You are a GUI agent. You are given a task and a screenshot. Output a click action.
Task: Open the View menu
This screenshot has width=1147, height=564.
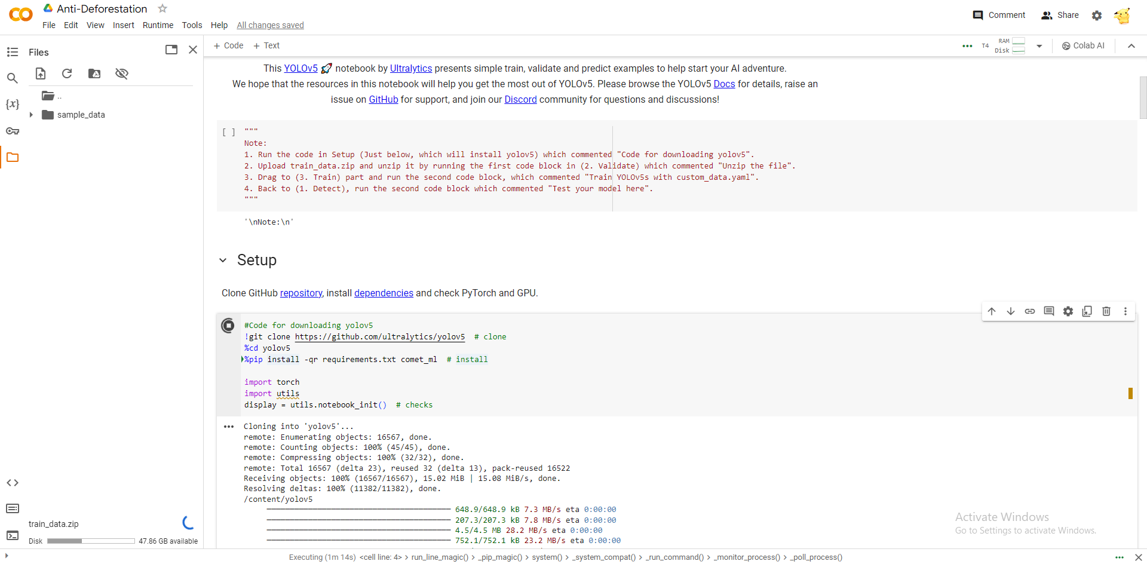96,25
